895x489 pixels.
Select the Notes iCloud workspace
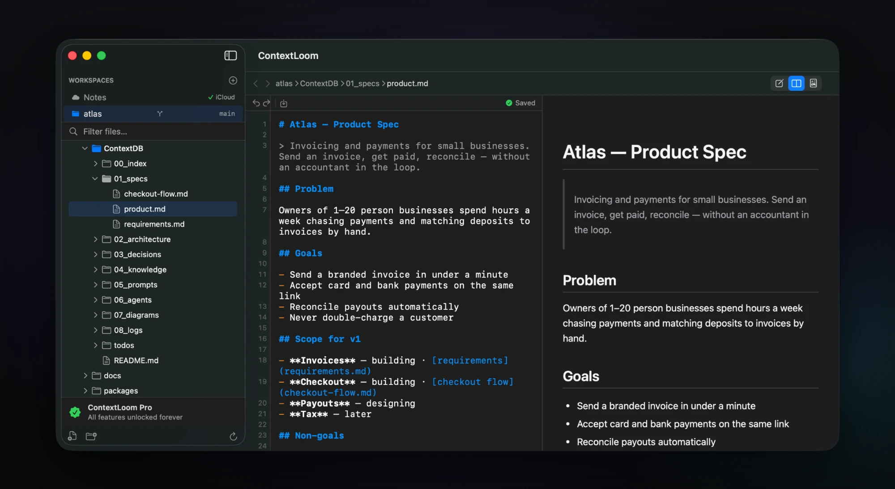(153, 97)
